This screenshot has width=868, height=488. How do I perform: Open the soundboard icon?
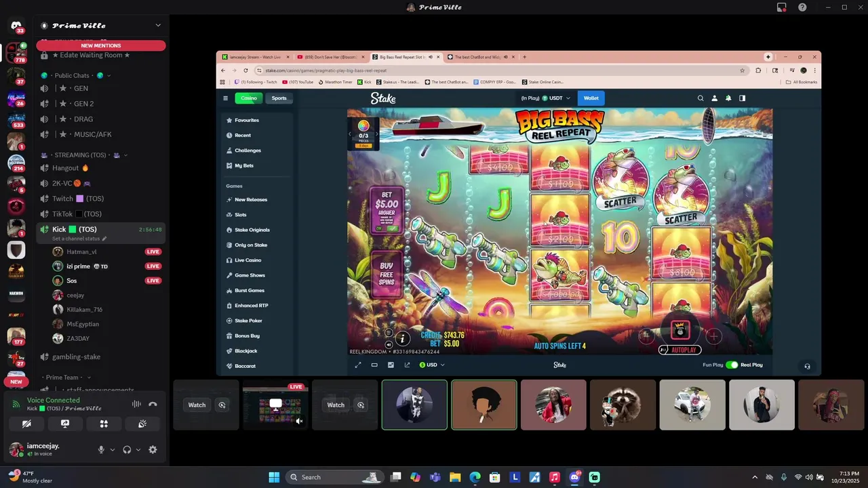click(142, 424)
